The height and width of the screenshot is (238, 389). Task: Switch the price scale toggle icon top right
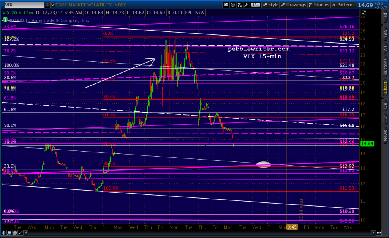coord(364,13)
